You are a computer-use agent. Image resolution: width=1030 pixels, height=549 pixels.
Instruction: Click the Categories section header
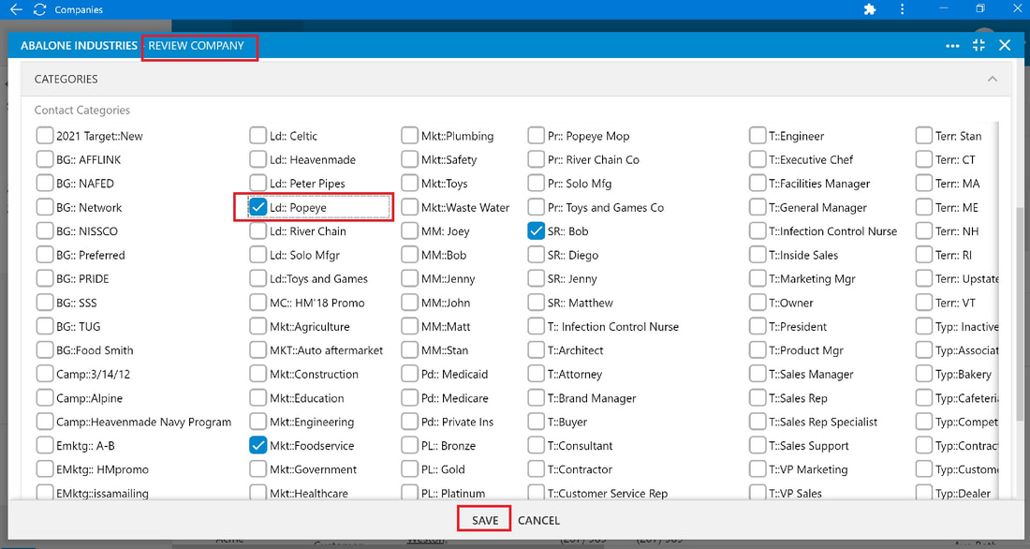click(x=516, y=79)
